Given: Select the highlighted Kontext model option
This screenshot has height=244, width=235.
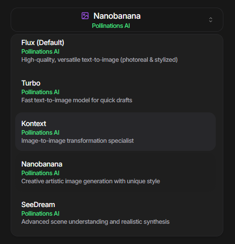Looking at the screenshot, I should coord(115,132).
